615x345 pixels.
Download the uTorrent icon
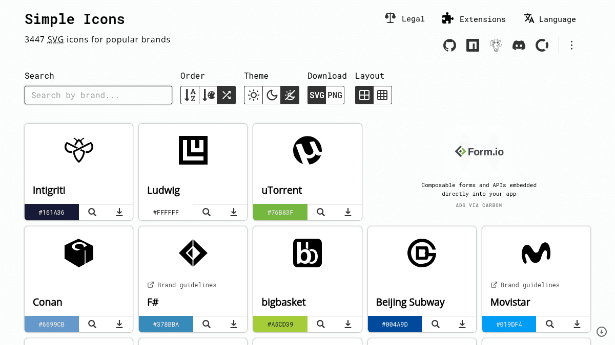coord(348,212)
